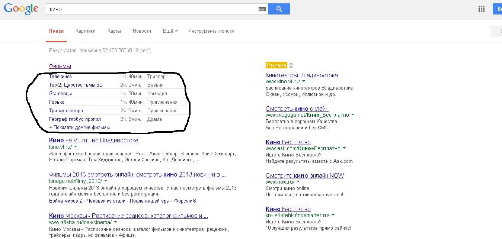This screenshot has height=239, width=502.
Task: Open dropdown arrow next to kinogo.net/filmy_2013/
Action: click(x=106, y=181)
